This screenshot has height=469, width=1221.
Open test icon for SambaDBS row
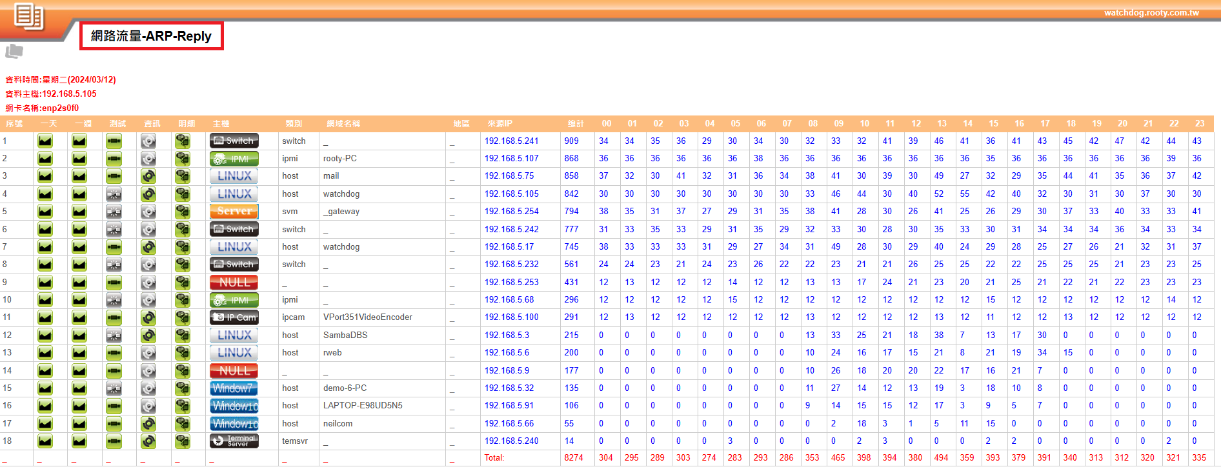[114, 335]
